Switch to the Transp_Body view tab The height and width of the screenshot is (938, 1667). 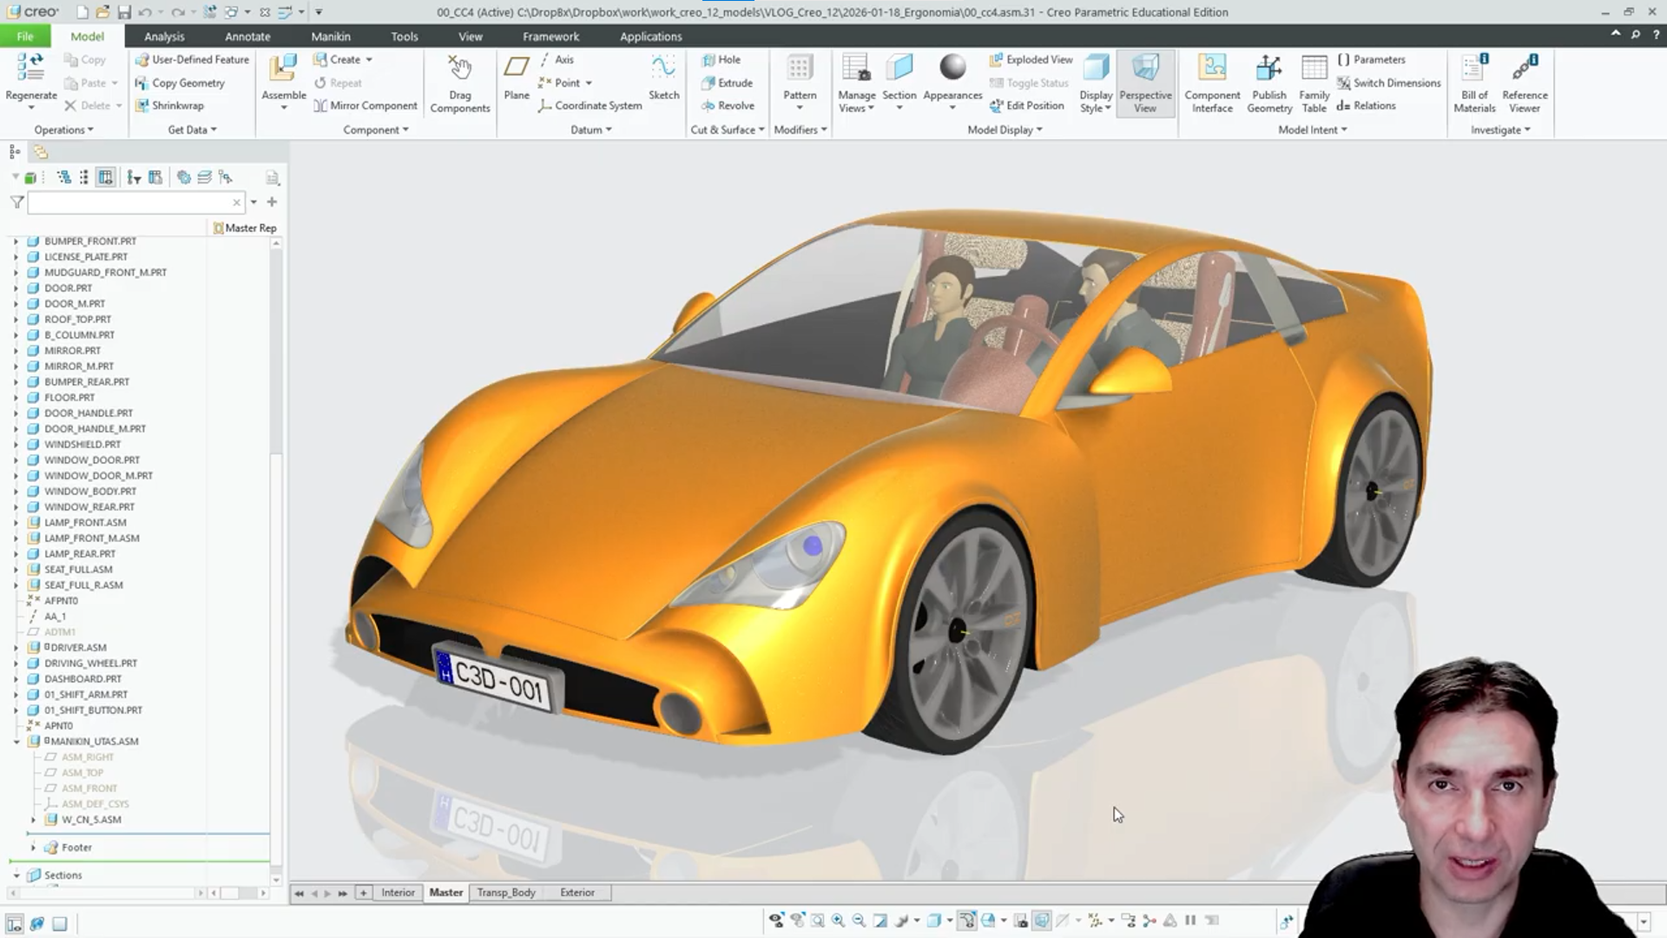pyautogui.click(x=506, y=892)
